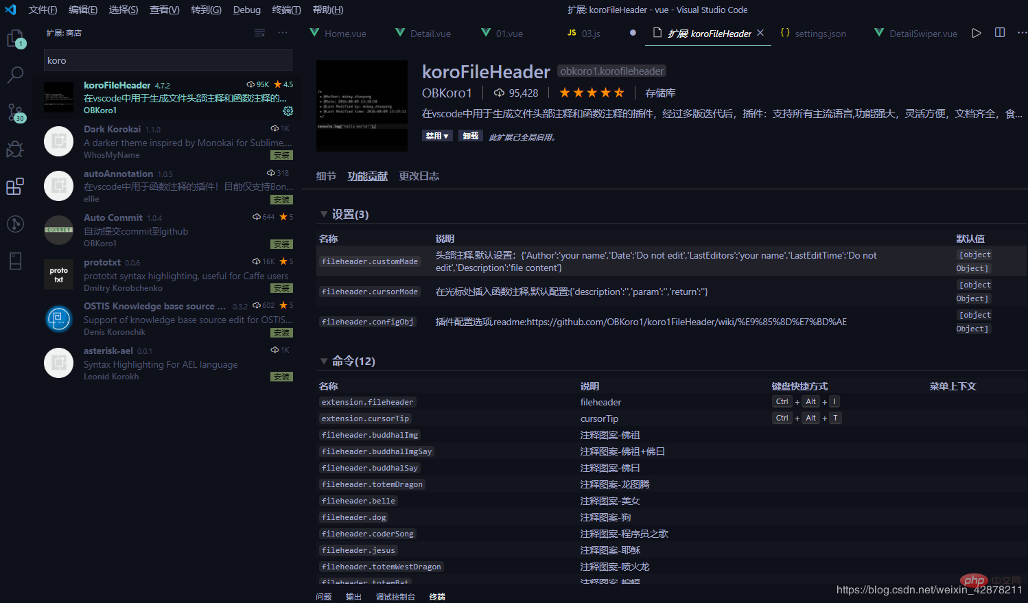Viewport: 1028px width, 603px height.
Task: Close the koroFileHeader extension tab
Action: tap(760, 33)
